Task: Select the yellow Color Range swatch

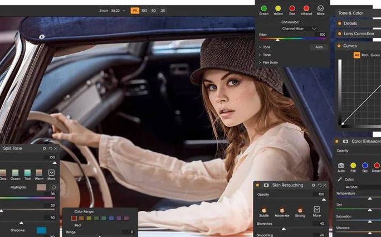Action: coord(89,218)
